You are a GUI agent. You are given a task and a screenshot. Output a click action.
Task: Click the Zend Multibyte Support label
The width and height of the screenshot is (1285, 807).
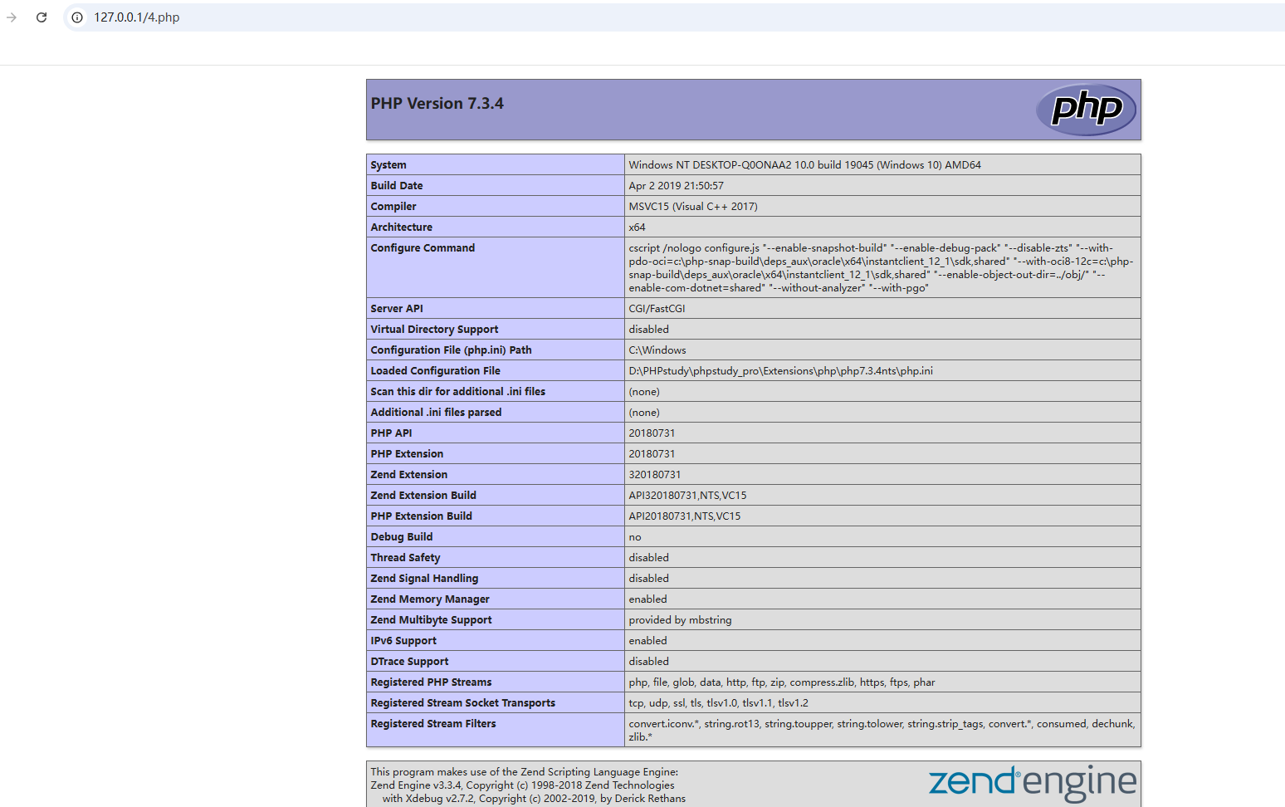[431, 620]
